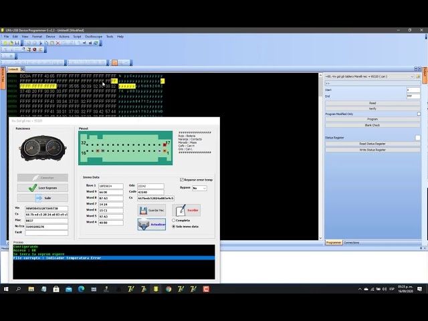Click the Word 9 value field
The height and width of the screenshot is (321, 428).
pyautogui.click(x=111, y=192)
